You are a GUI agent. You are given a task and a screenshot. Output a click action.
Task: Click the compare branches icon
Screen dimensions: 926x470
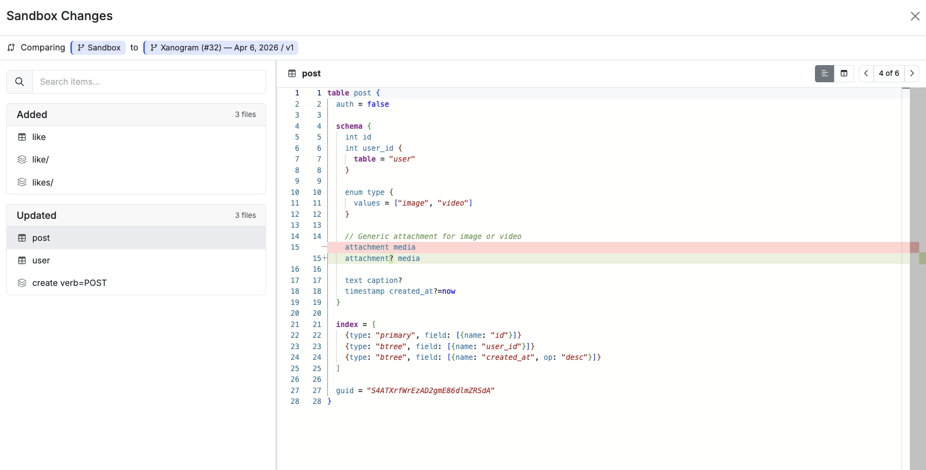(x=11, y=47)
